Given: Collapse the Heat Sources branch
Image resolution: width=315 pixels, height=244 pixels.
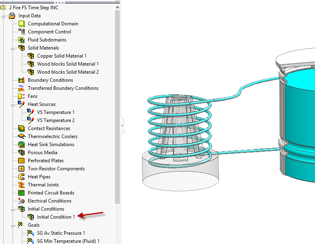Looking at the screenshot, I should [13, 104].
